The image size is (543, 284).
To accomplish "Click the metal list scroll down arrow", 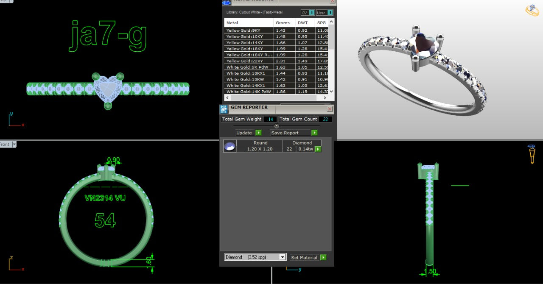I will tap(331, 92).
